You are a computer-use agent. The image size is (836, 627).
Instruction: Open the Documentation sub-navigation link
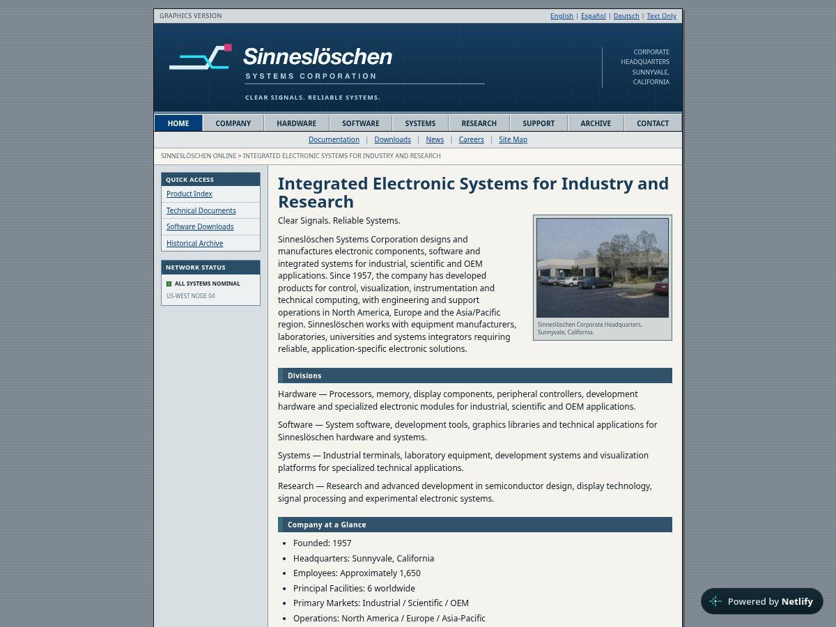(334, 139)
